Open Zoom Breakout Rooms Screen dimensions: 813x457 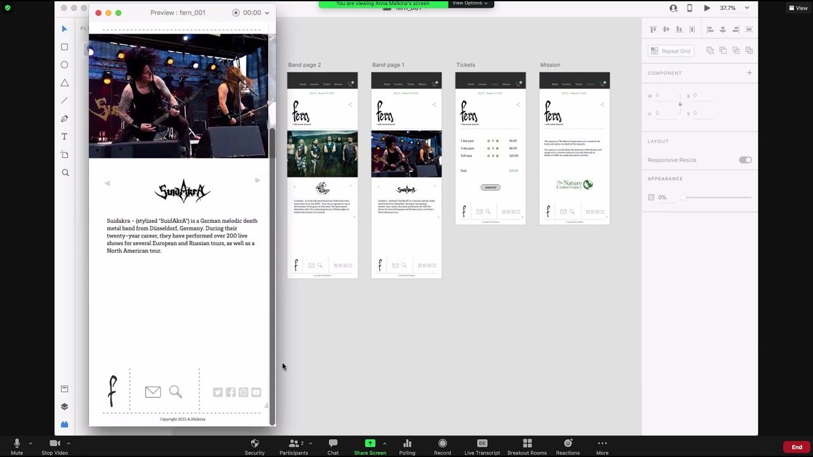pos(527,446)
